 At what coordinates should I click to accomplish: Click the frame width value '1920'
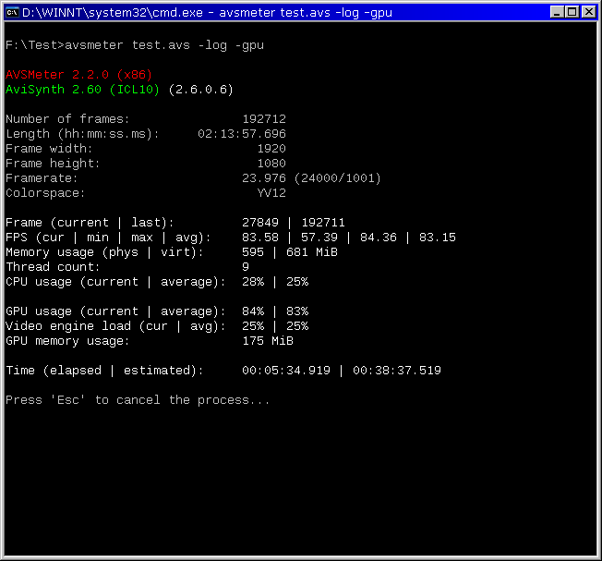click(x=271, y=149)
